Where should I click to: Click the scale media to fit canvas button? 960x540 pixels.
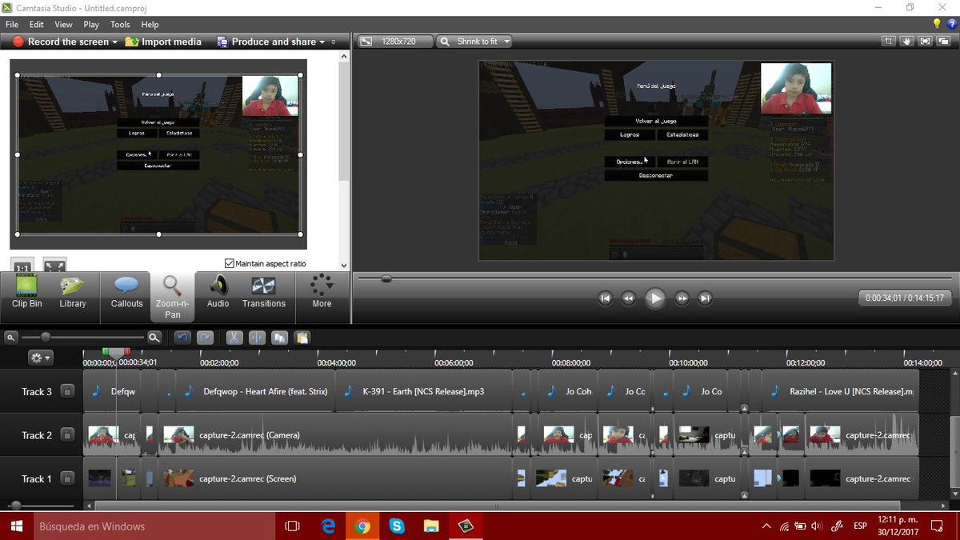pos(54,266)
